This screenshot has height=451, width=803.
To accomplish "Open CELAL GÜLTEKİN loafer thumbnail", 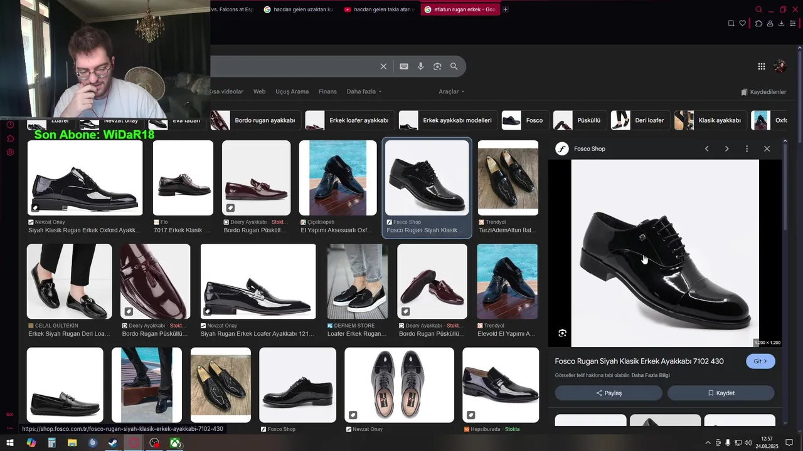I will 69,281.
